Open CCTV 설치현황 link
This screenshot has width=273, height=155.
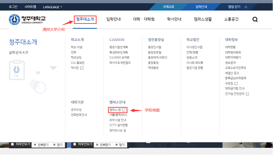[118, 125]
